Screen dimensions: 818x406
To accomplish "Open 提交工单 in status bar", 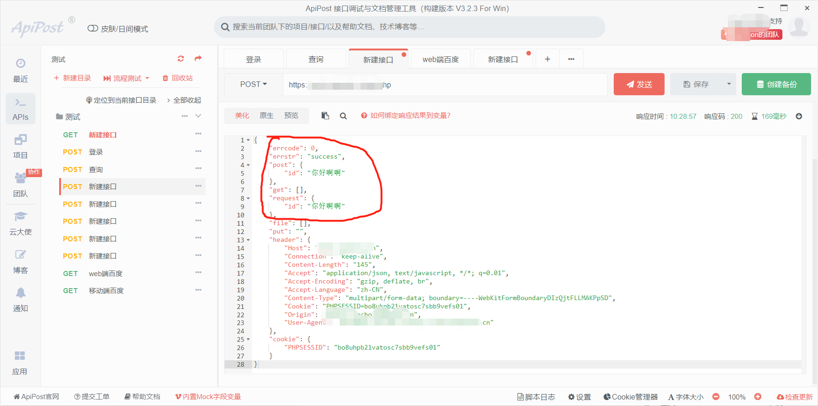I will pos(92,397).
